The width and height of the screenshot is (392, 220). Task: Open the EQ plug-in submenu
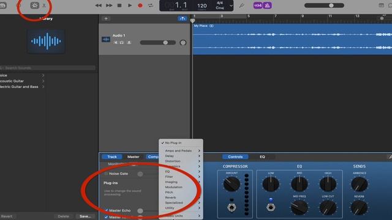pyautogui.click(x=181, y=172)
